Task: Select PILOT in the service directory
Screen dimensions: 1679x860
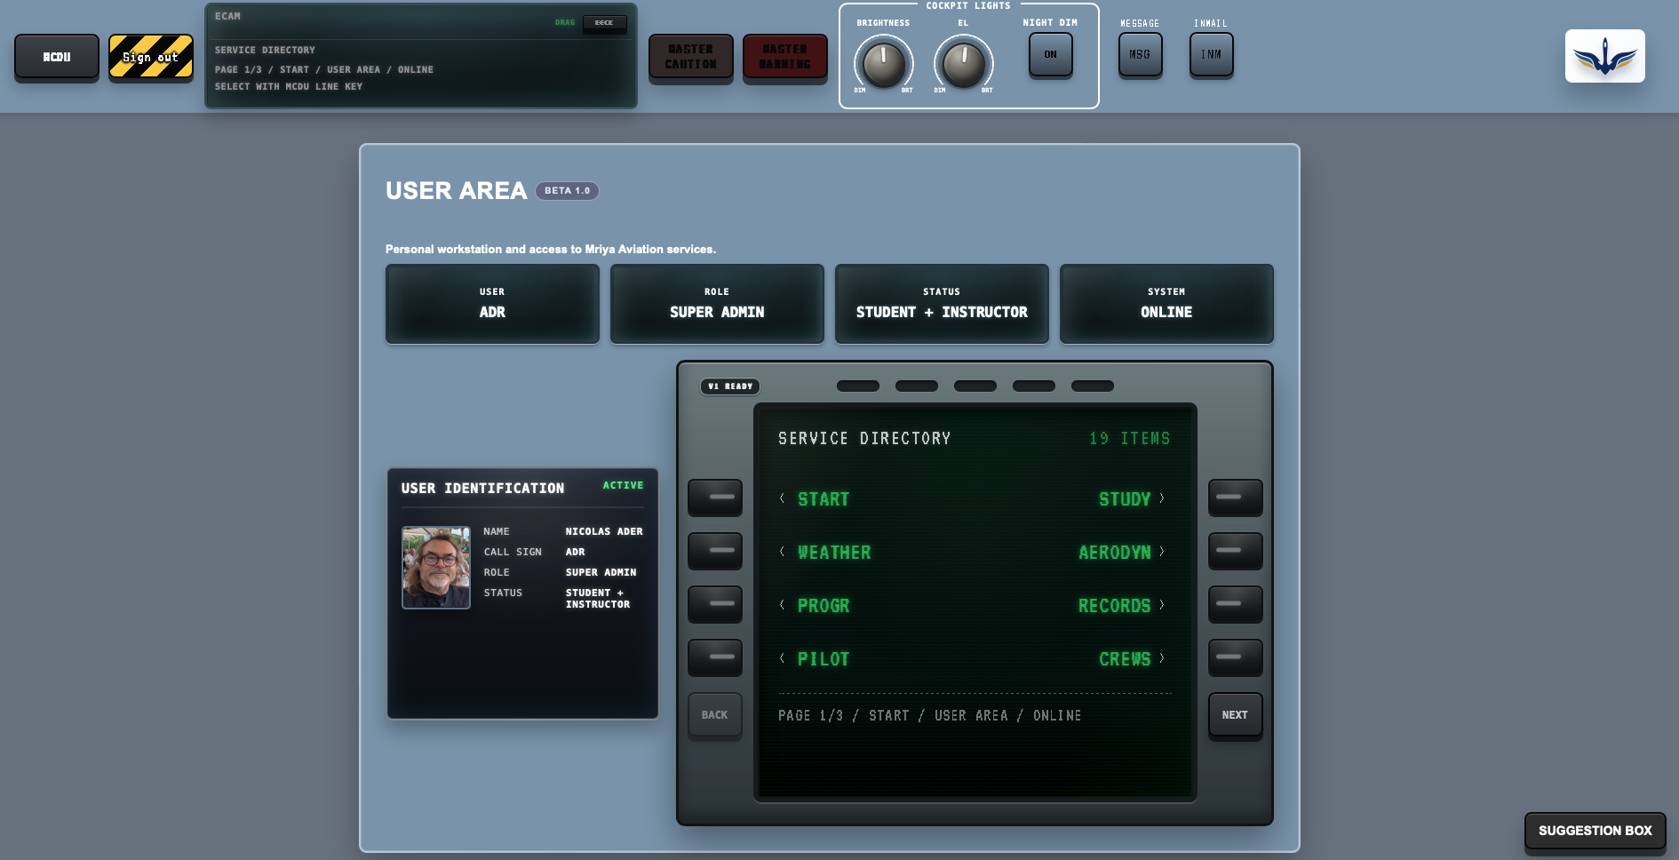Action: pos(824,659)
